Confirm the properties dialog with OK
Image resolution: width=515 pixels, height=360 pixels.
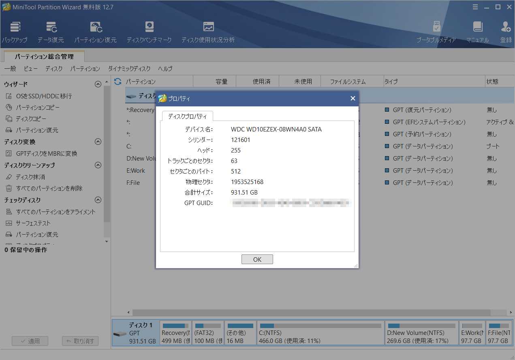[x=257, y=259]
